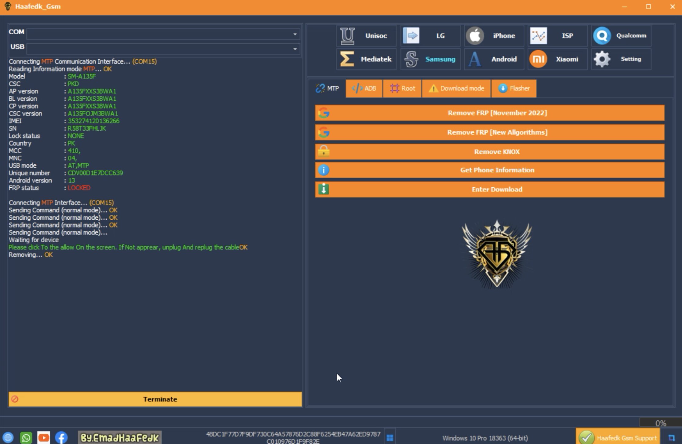Switch to the Root tab
The width and height of the screenshot is (682, 444).
click(x=402, y=88)
